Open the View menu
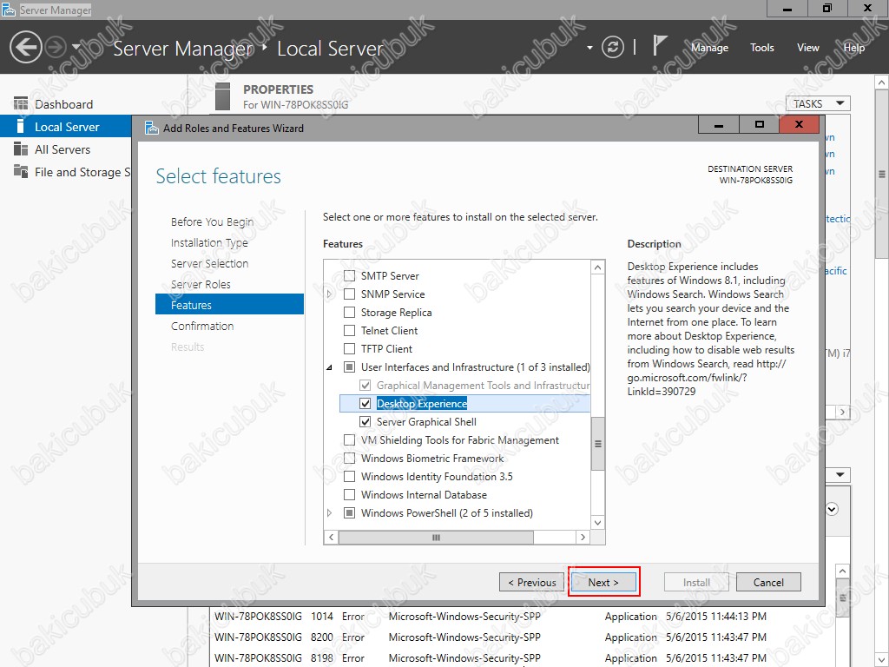 [807, 48]
